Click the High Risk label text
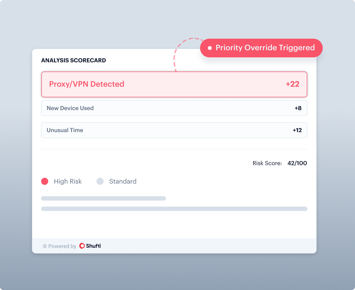The height and width of the screenshot is (290, 355). [68, 181]
